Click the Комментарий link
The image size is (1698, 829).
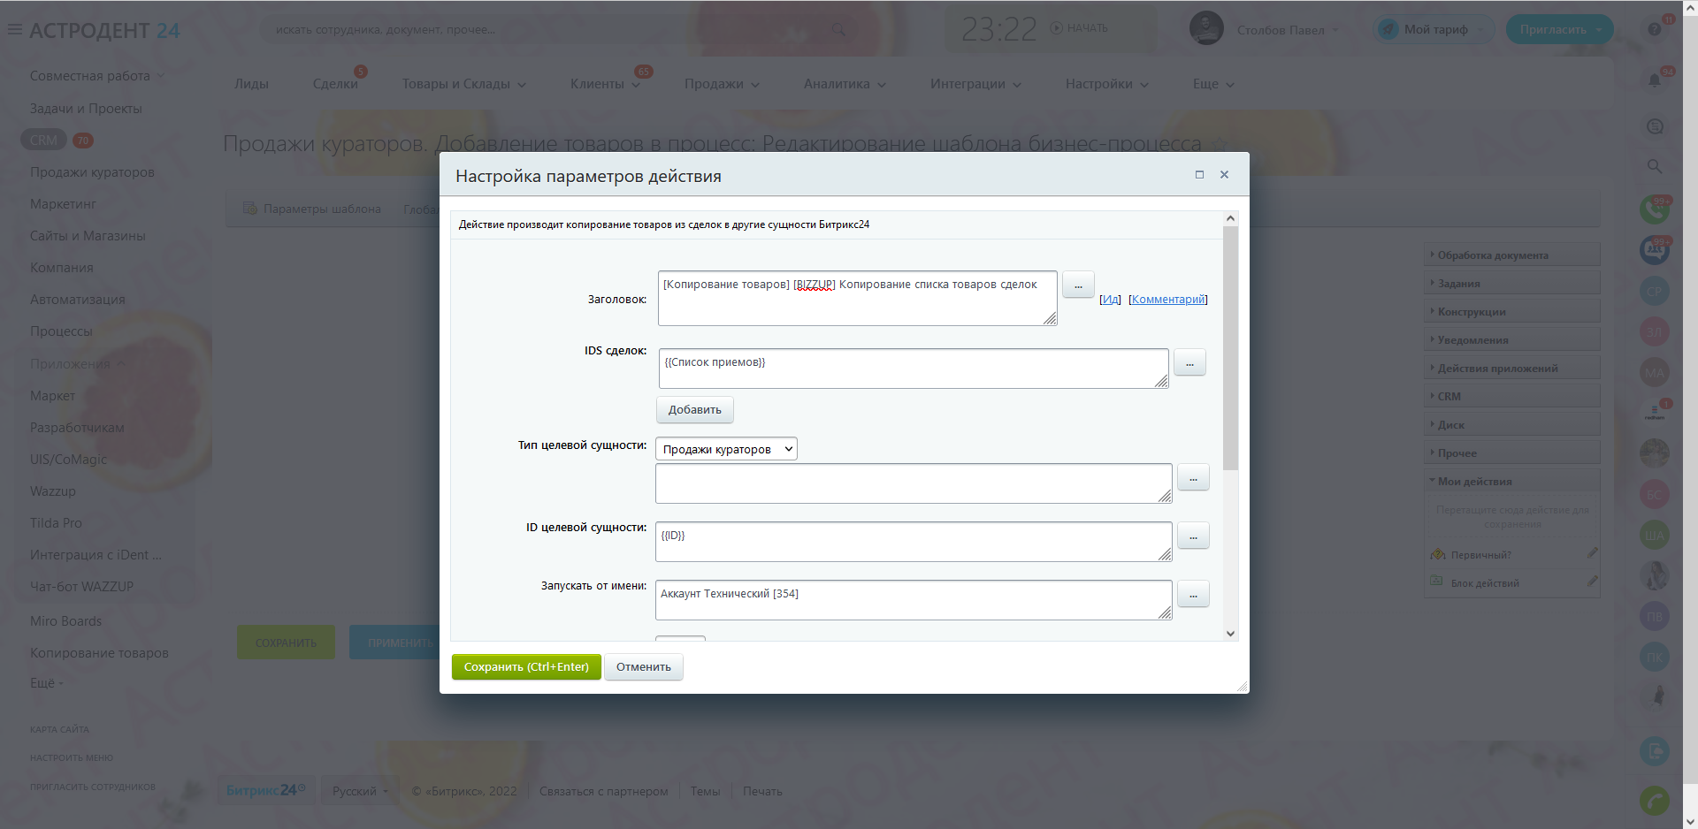[1167, 300]
